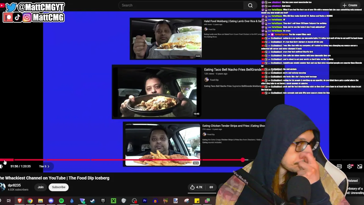Open dpr8235 channel name link
The width and height of the screenshot is (364, 205).
tap(14, 185)
